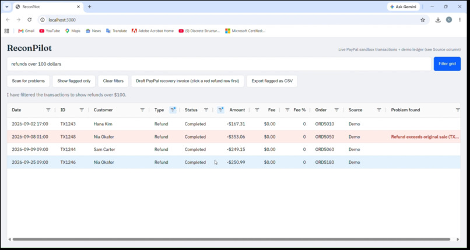Reload the page with the browser refresh icon
This screenshot has width=470, height=250.
pyautogui.click(x=29, y=20)
